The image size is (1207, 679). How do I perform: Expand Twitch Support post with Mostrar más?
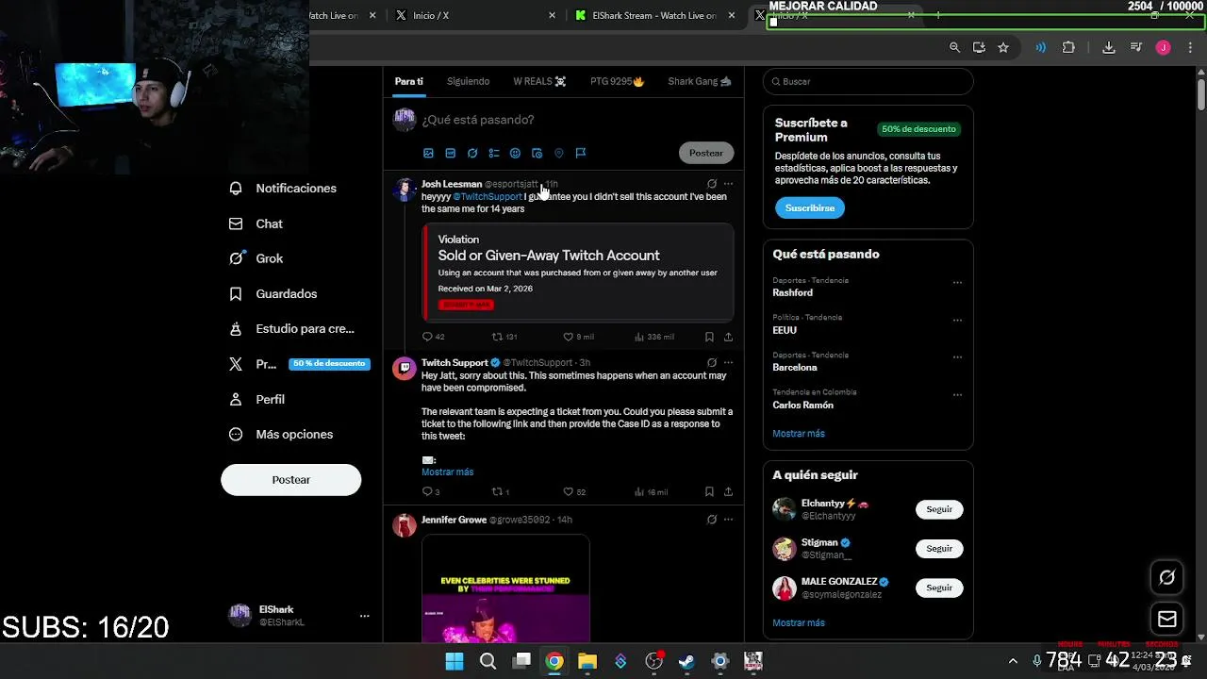[x=448, y=472]
